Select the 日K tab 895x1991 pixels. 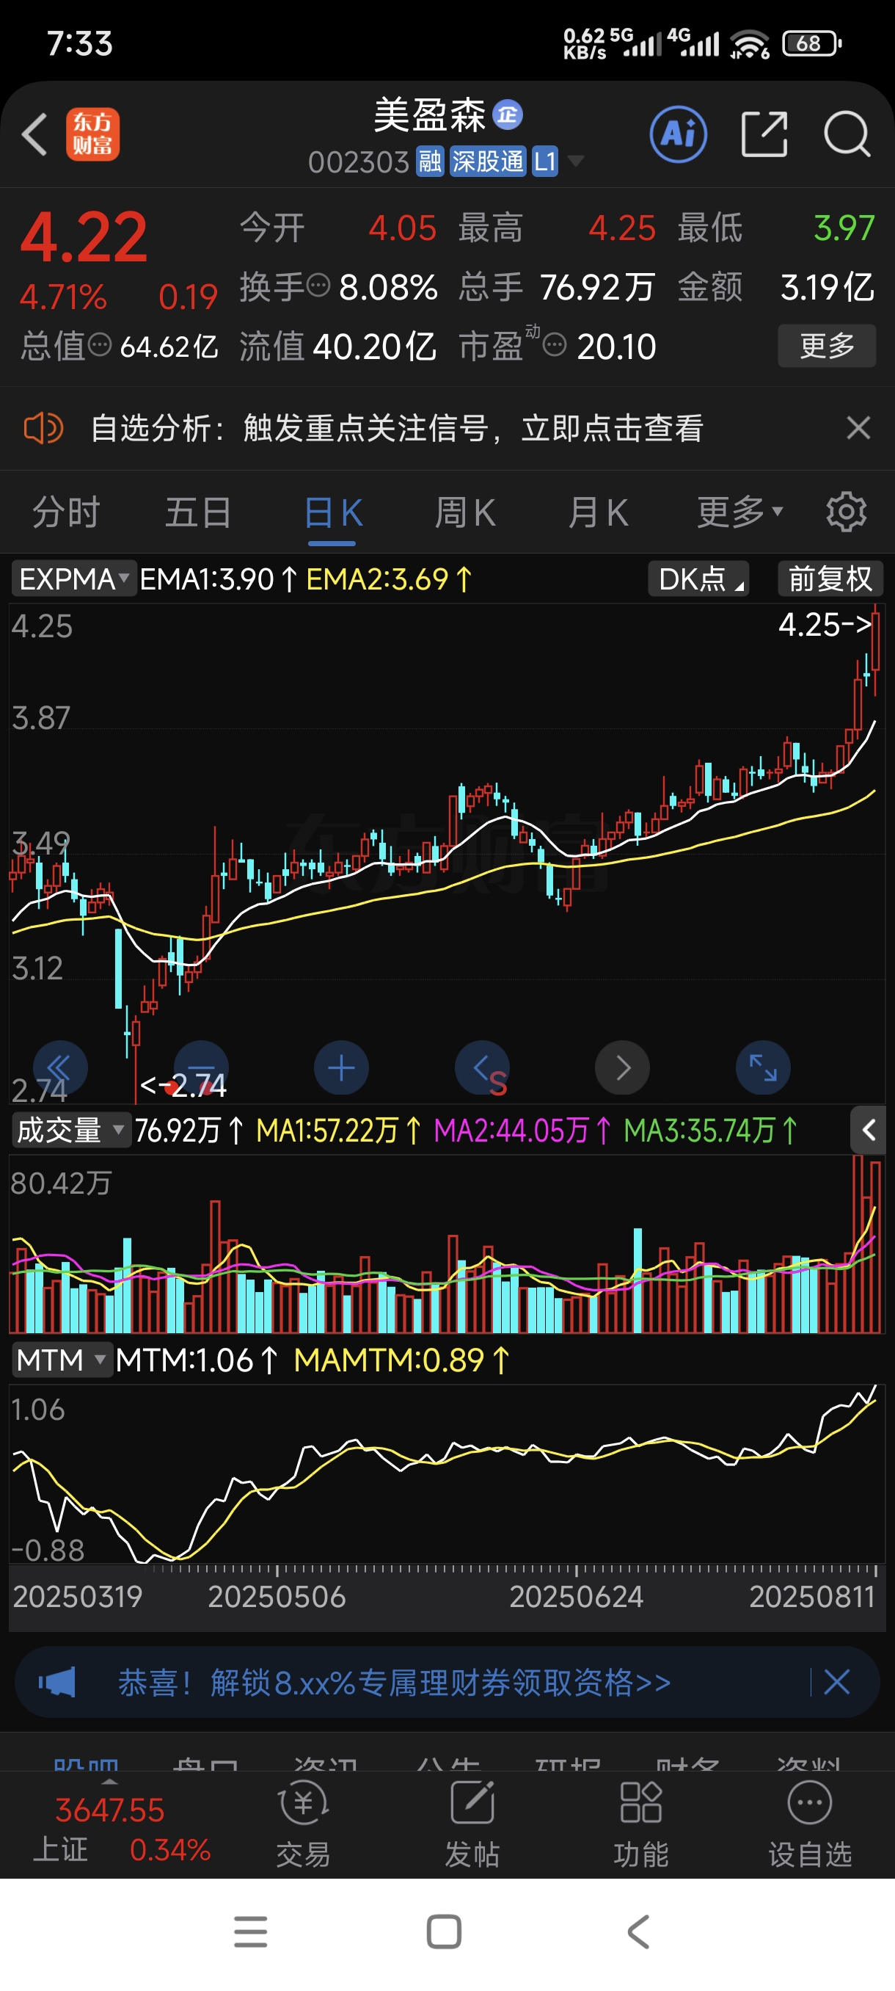(333, 512)
